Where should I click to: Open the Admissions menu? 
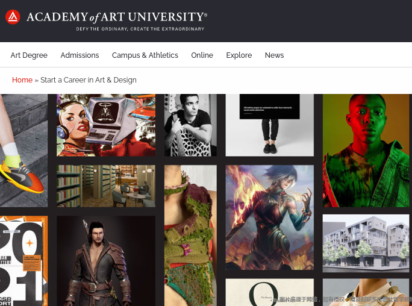pos(80,55)
